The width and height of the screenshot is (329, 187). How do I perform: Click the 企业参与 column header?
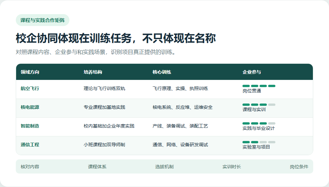(252, 72)
